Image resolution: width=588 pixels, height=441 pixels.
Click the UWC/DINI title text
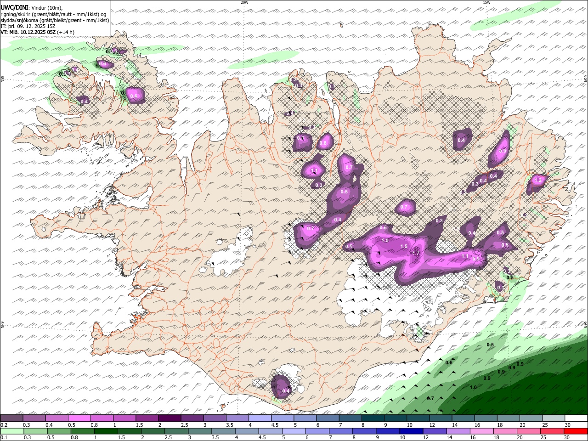[x=14, y=7]
